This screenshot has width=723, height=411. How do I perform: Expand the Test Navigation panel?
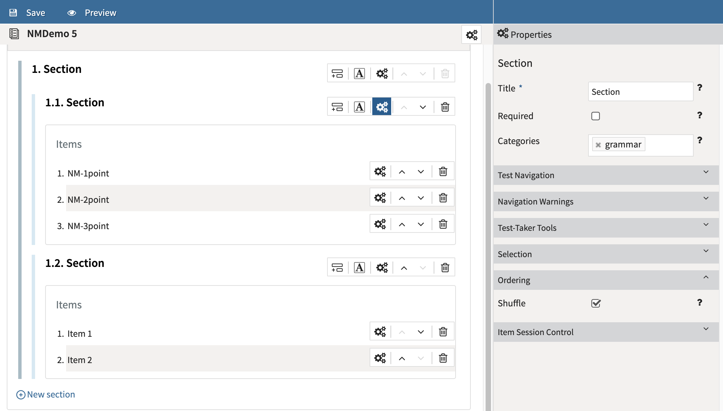tap(606, 175)
